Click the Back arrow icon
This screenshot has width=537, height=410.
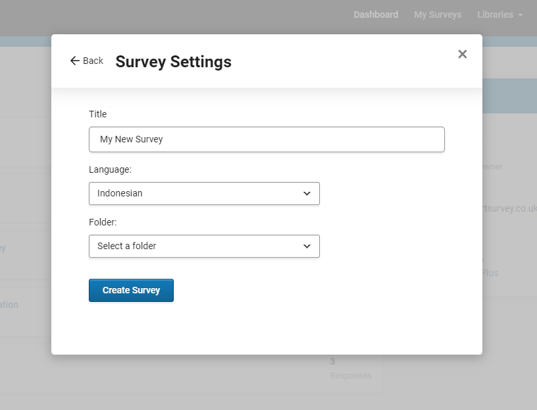coord(74,61)
